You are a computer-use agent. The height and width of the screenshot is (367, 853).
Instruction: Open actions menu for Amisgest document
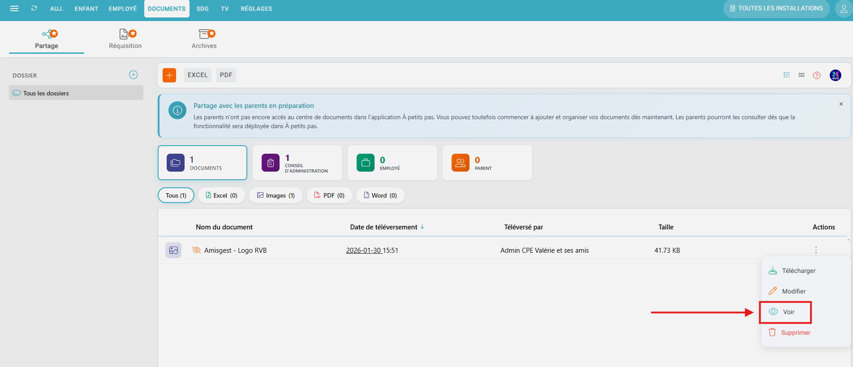pos(816,250)
